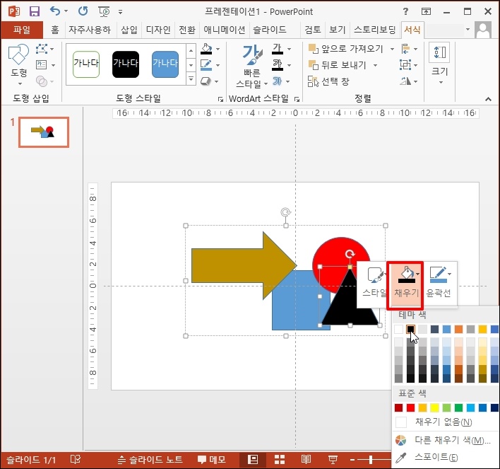Click 스타일 in the mini toolbar
The width and height of the screenshot is (500, 469).
(x=374, y=283)
